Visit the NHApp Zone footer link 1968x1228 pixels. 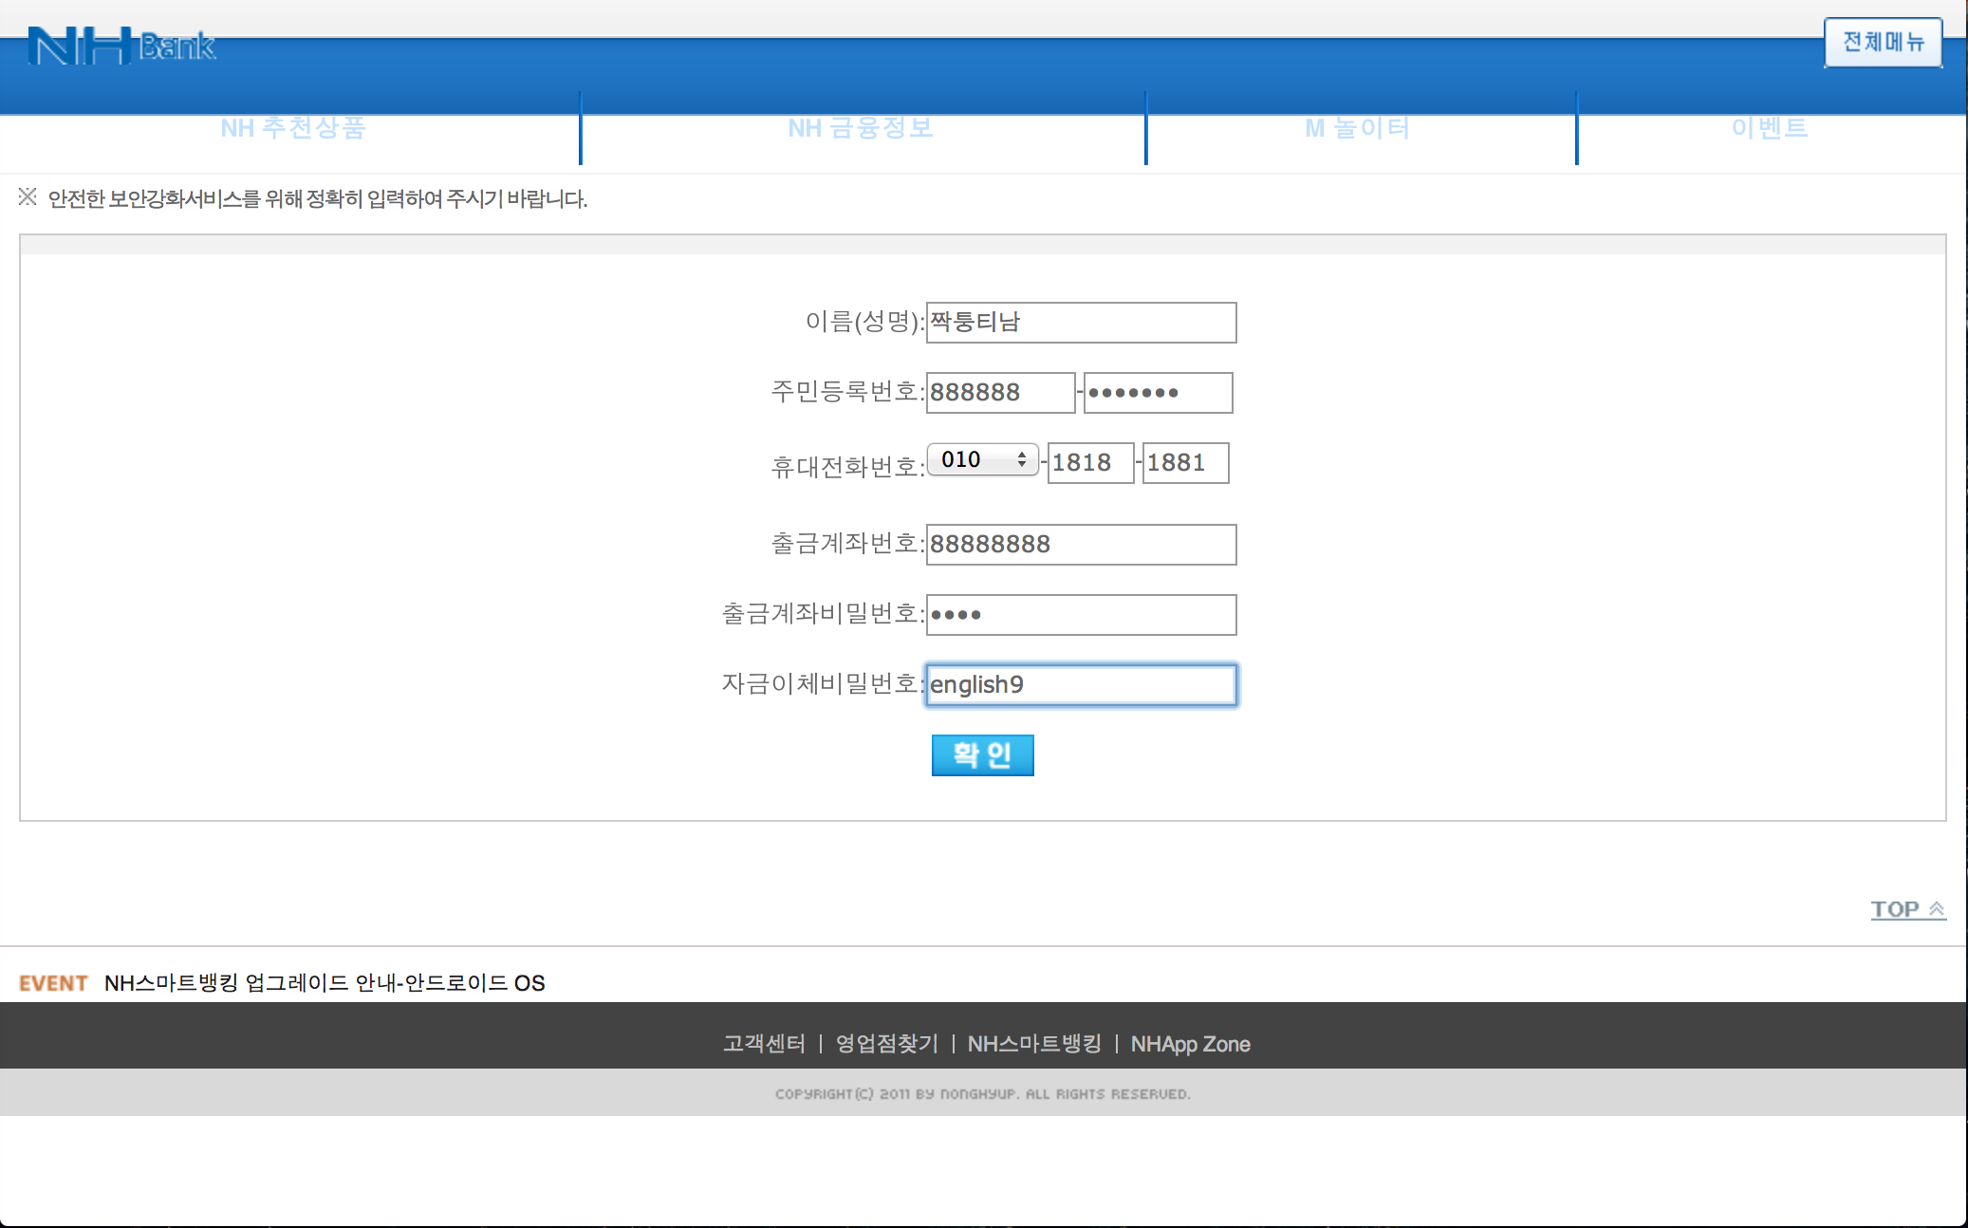click(x=1190, y=1044)
